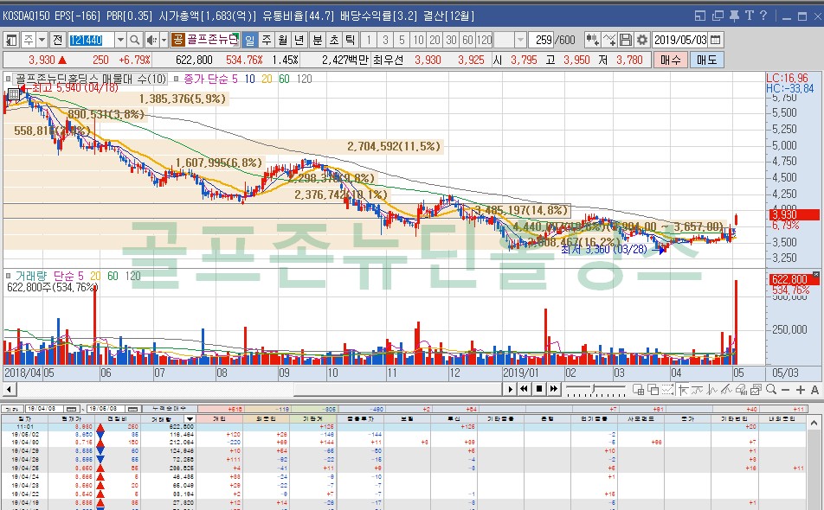Click the dashed range arrows icon
Image resolution: width=824 pixels, height=510 pixels.
coord(668,389)
